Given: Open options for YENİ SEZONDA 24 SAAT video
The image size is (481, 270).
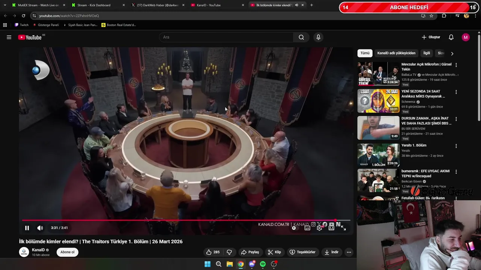Looking at the screenshot, I should (x=456, y=92).
